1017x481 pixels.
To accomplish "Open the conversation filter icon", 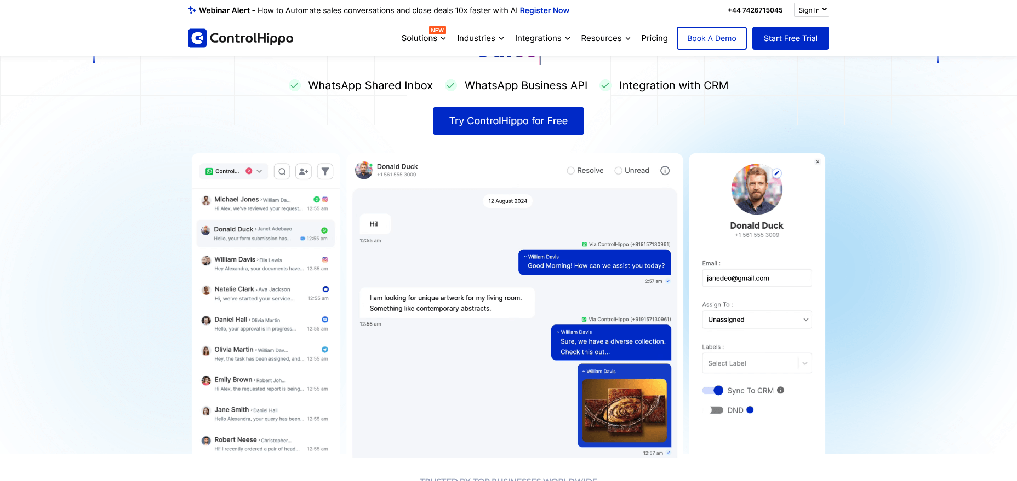I will click(x=325, y=171).
